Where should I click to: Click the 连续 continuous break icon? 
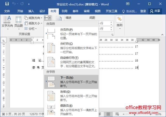tap(51, 96)
